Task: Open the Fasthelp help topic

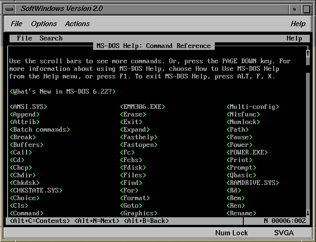Action: (139, 137)
